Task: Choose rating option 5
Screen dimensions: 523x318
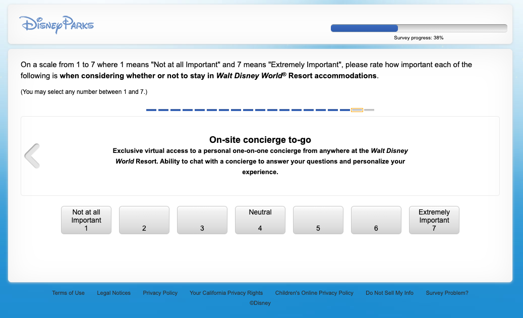Action: point(318,220)
